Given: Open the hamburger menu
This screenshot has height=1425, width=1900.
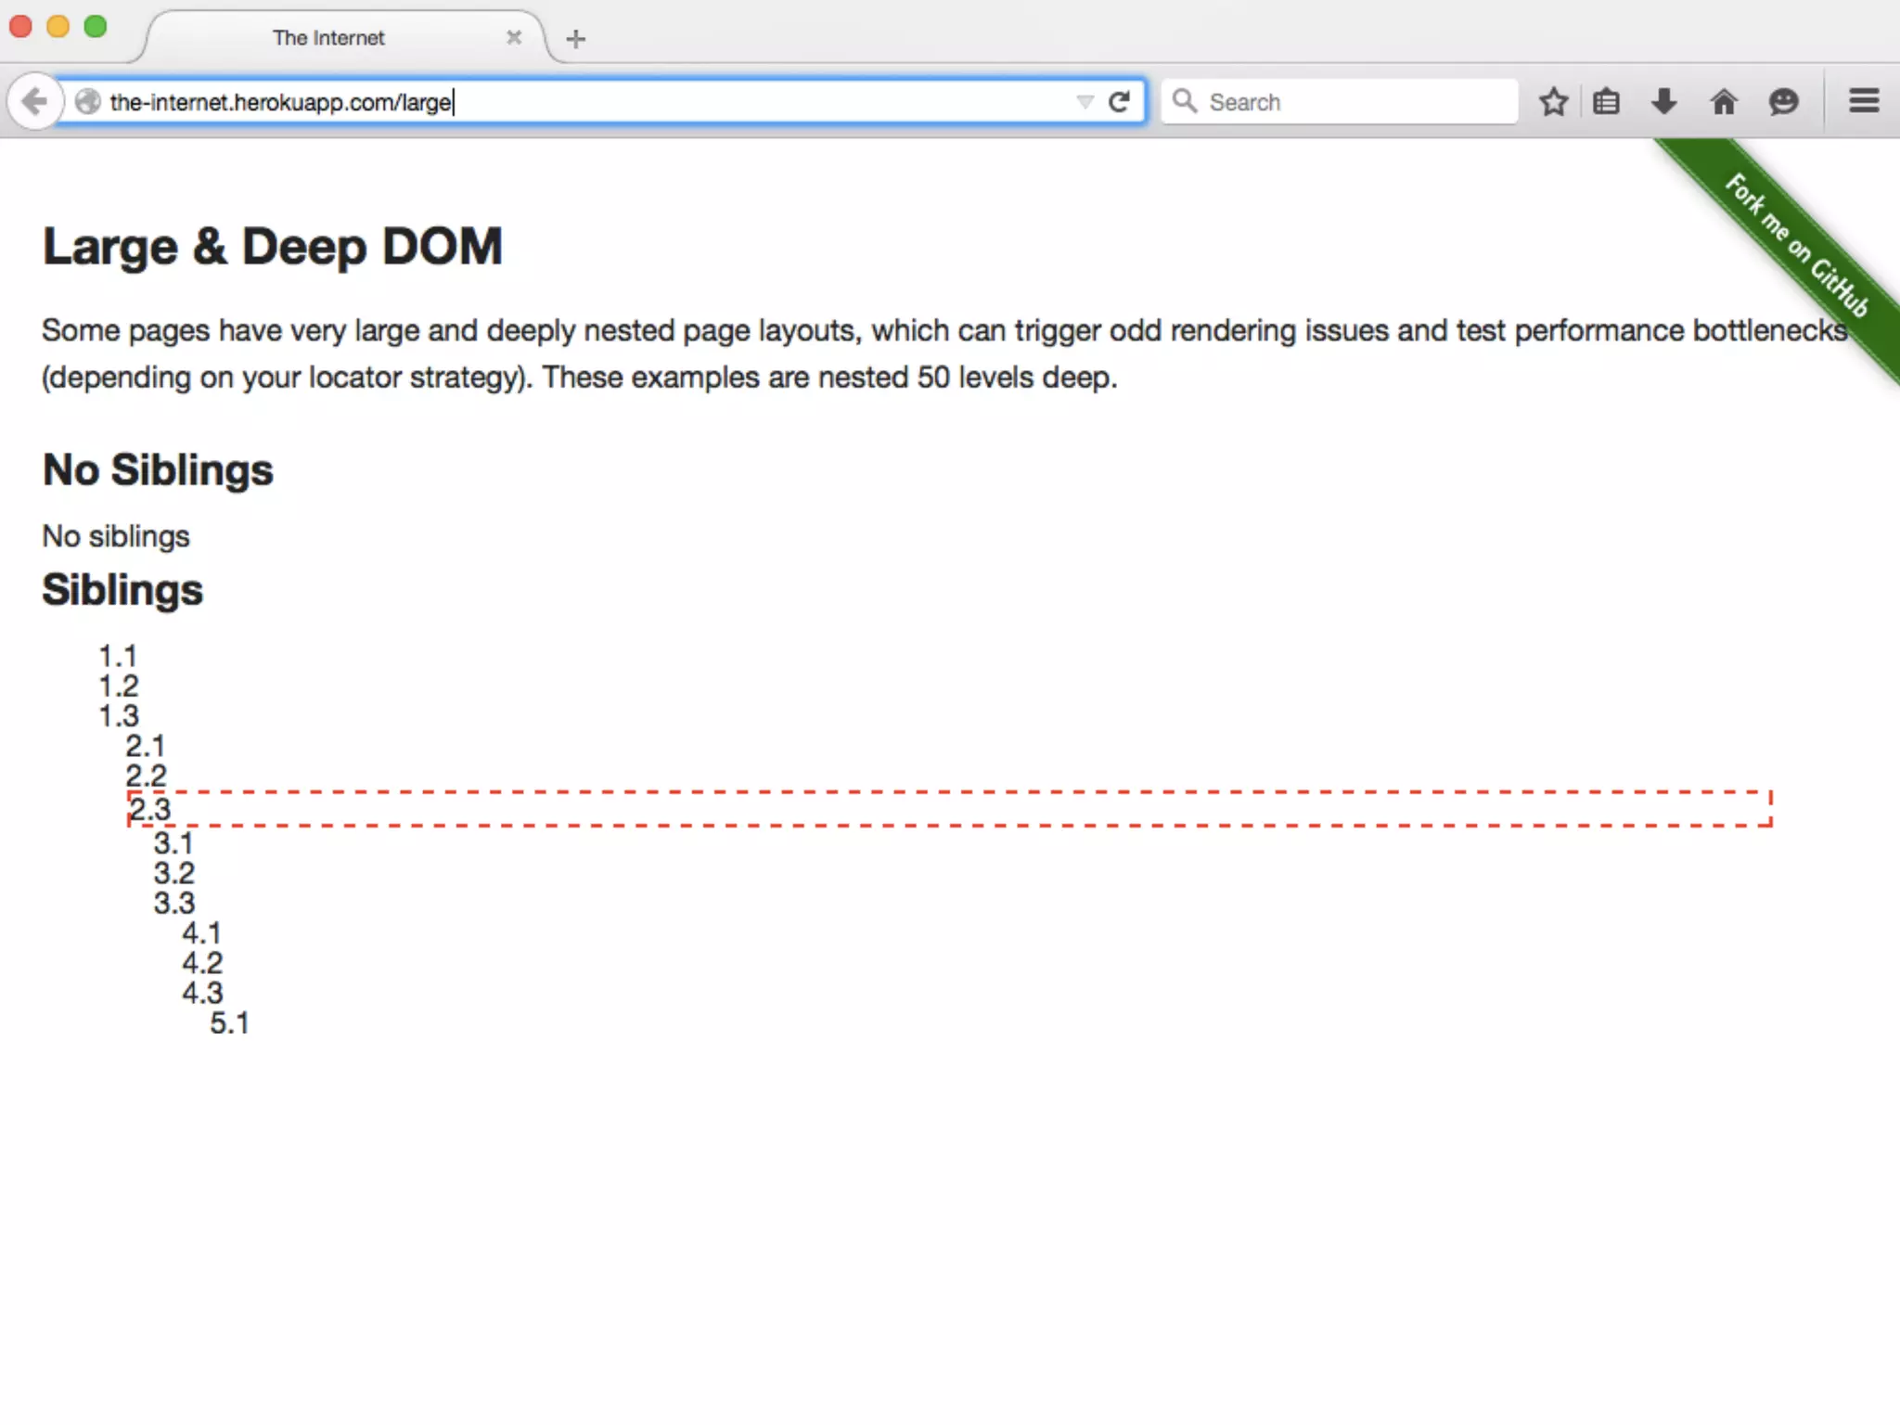Looking at the screenshot, I should (1864, 100).
